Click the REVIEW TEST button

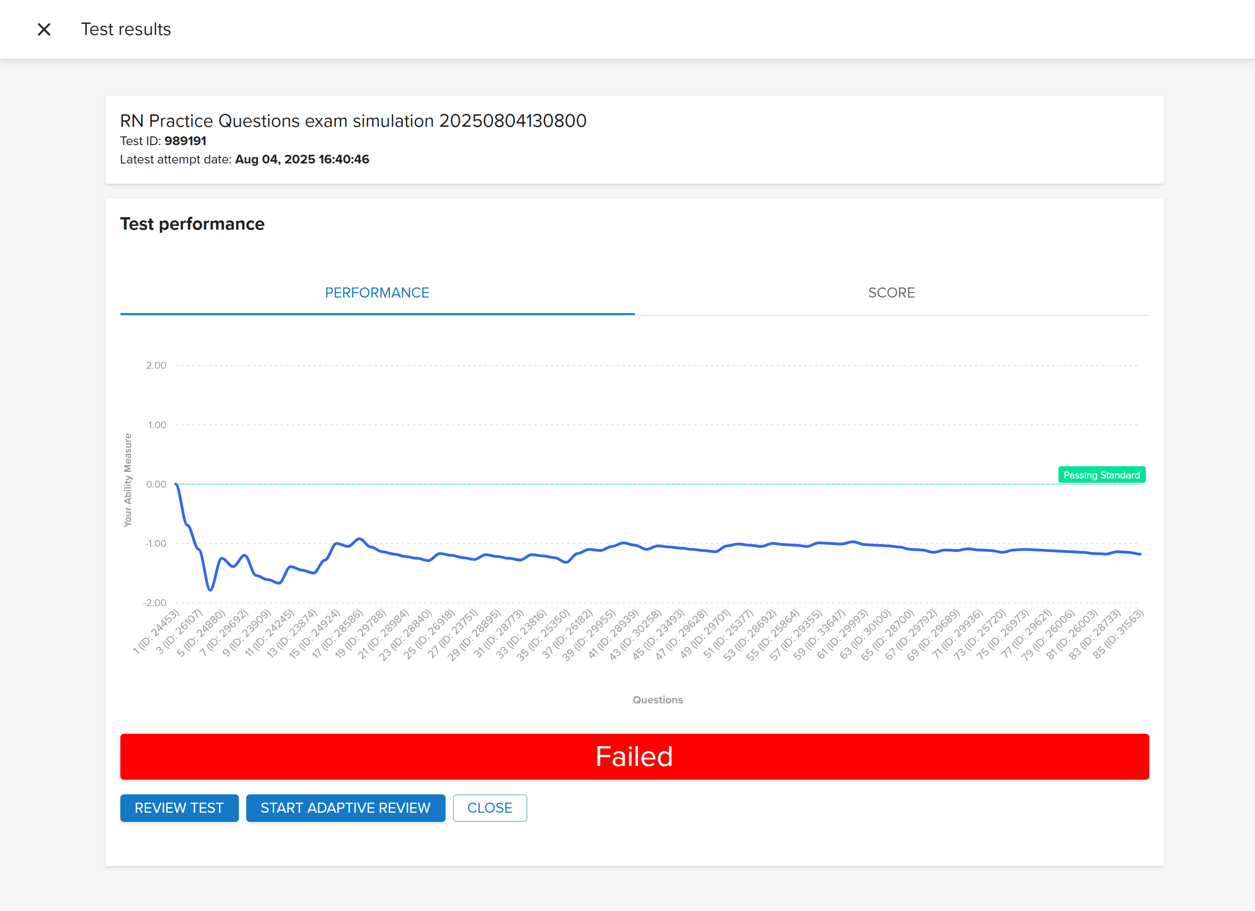pyautogui.click(x=179, y=808)
